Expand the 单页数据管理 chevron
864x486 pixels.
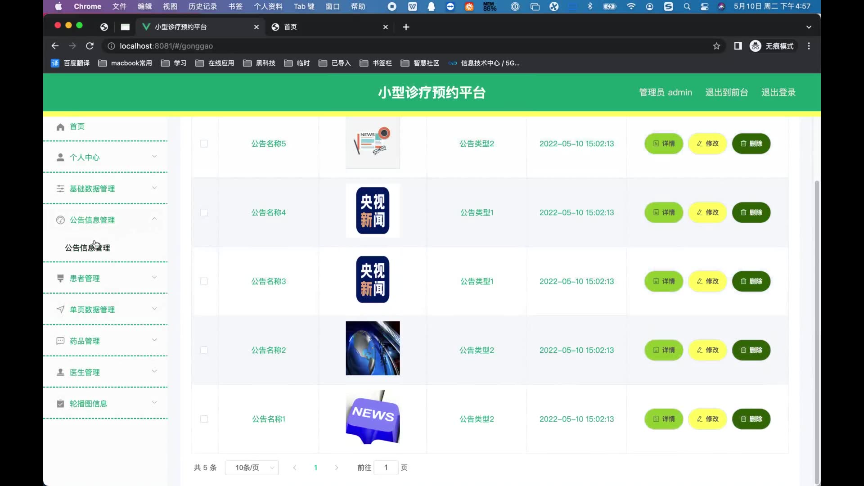click(154, 309)
